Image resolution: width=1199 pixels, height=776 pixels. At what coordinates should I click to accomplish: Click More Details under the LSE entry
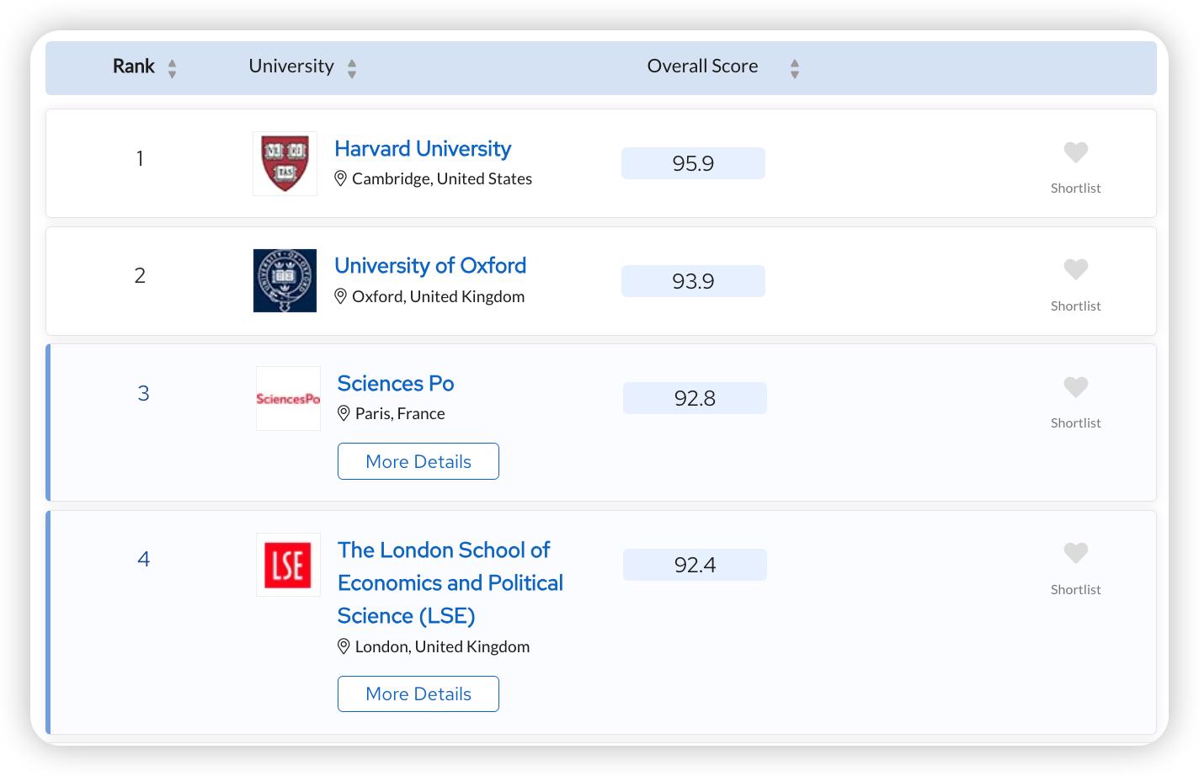click(418, 694)
